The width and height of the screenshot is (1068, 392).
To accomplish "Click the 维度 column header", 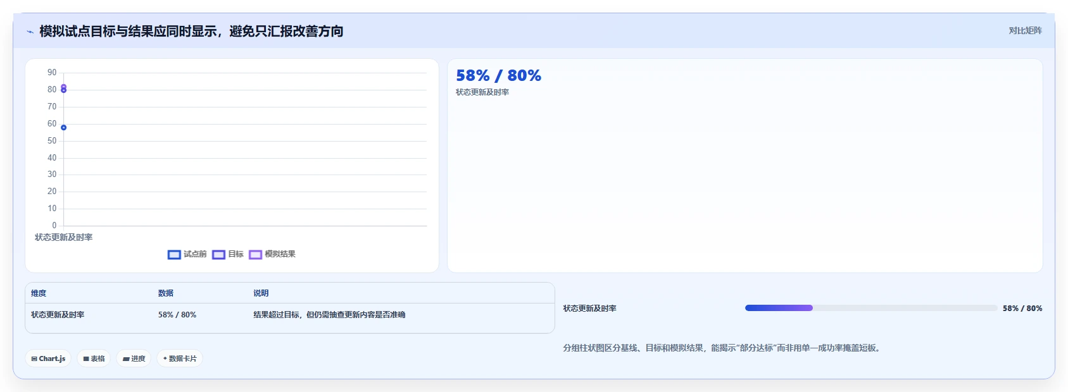I will (39, 293).
